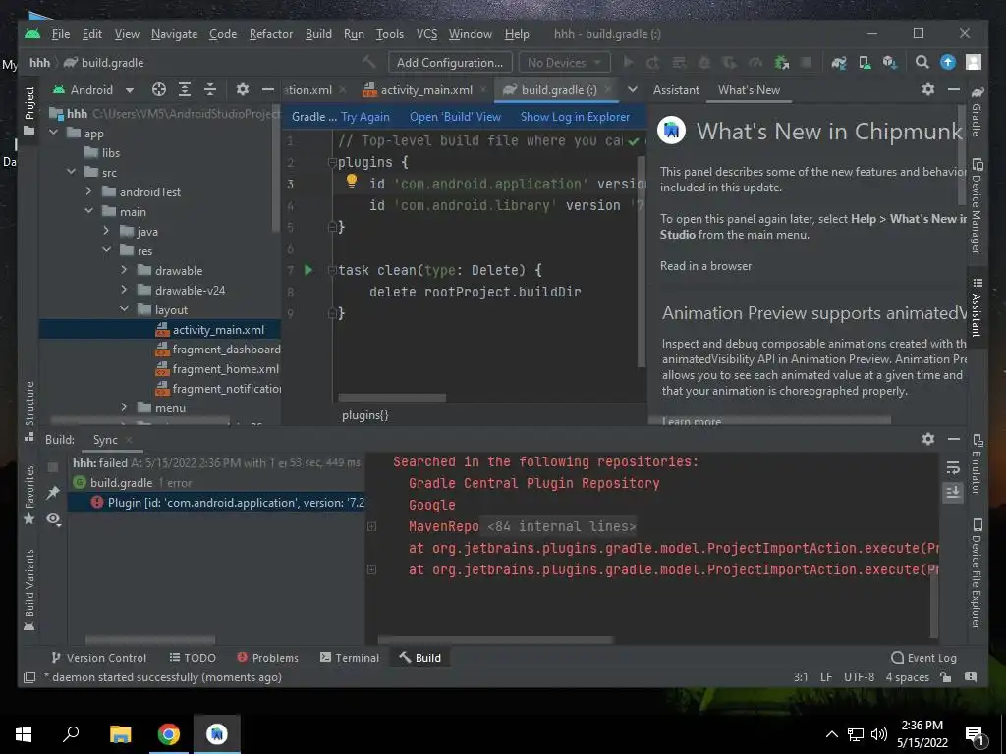Click the green run gutter arrow
Image resolution: width=1006 pixels, height=754 pixels.
tap(308, 270)
